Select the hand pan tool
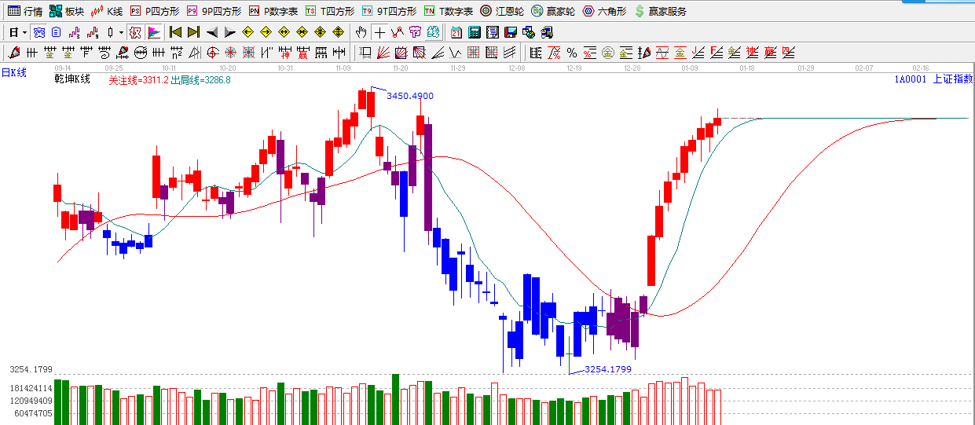This screenshot has height=425, width=975. pos(361,32)
